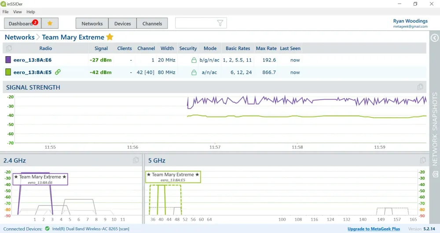Screen dimensions: 440x233
Task: Open the File menu
Action: [x=5, y=12]
